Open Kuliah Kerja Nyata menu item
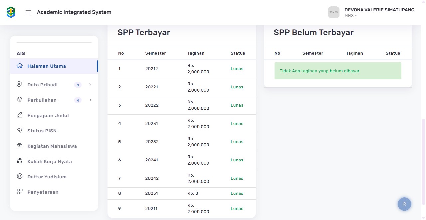 pyautogui.click(x=50, y=161)
